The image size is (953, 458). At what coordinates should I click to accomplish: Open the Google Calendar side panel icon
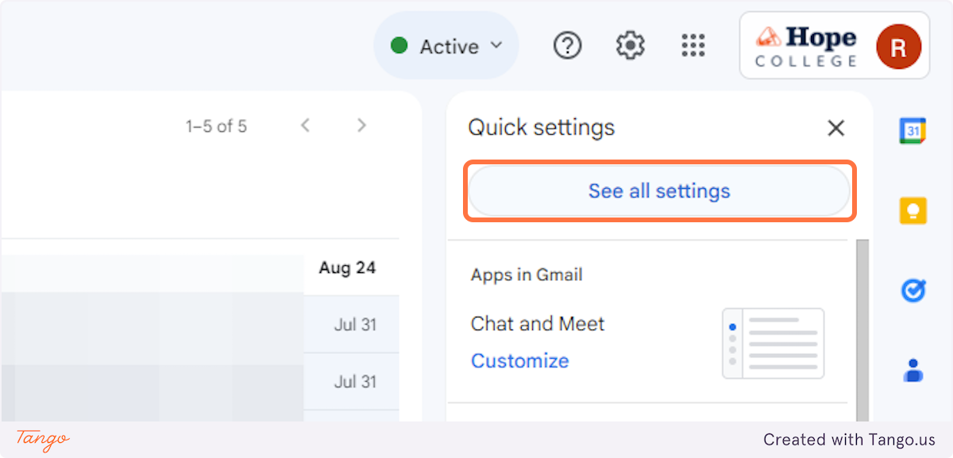(912, 130)
